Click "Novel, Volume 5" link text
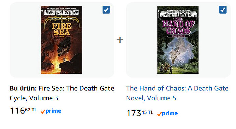Image resolution: width=236 pixels, height=129 pixels. (151, 98)
